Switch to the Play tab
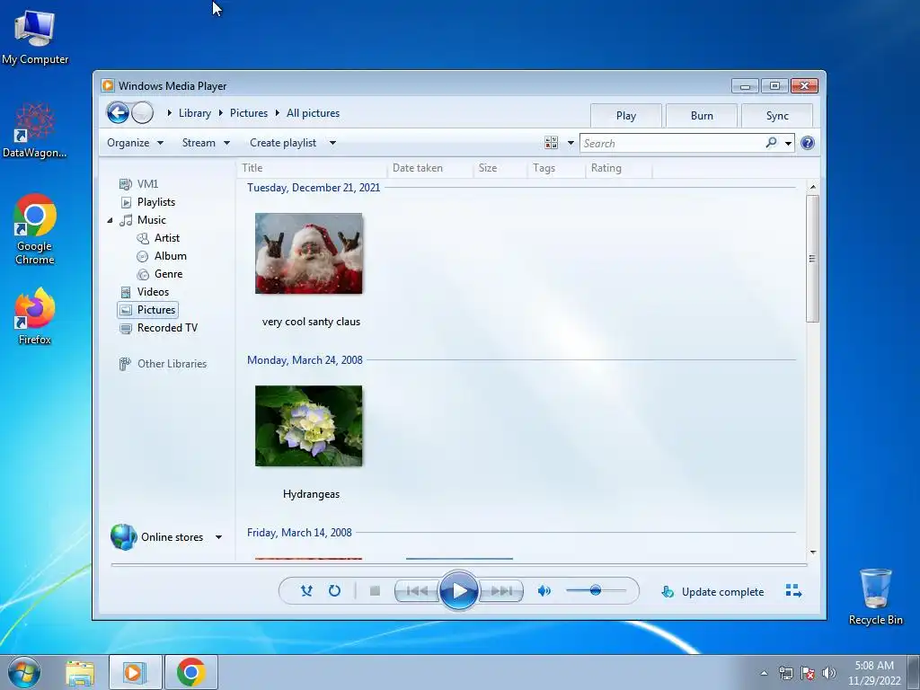This screenshot has height=690, width=920. pos(626,116)
